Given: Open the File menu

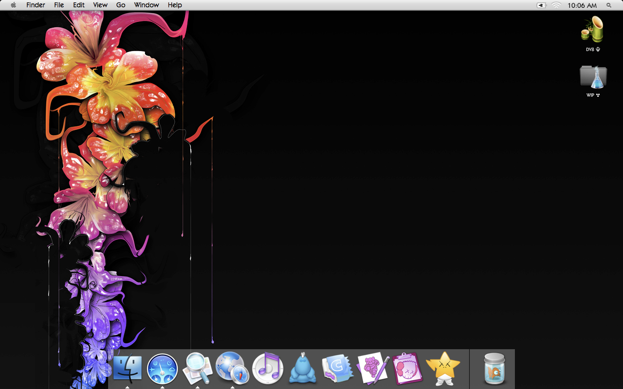Looking at the screenshot, I should 59,5.
